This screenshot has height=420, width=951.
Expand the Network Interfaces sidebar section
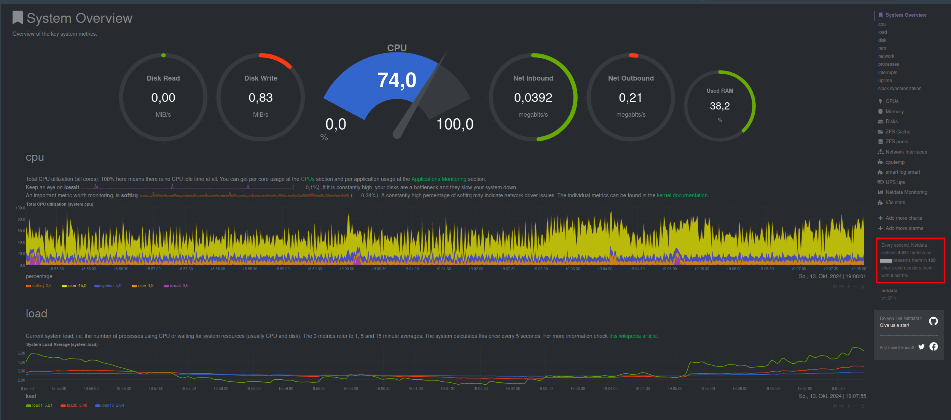(x=906, y=152)
